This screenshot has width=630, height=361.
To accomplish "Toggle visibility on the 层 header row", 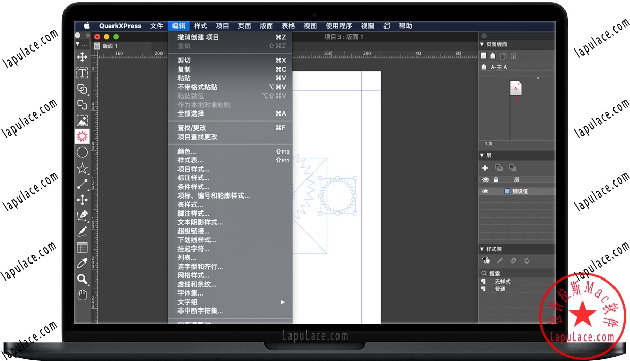I will pos(485,179).
